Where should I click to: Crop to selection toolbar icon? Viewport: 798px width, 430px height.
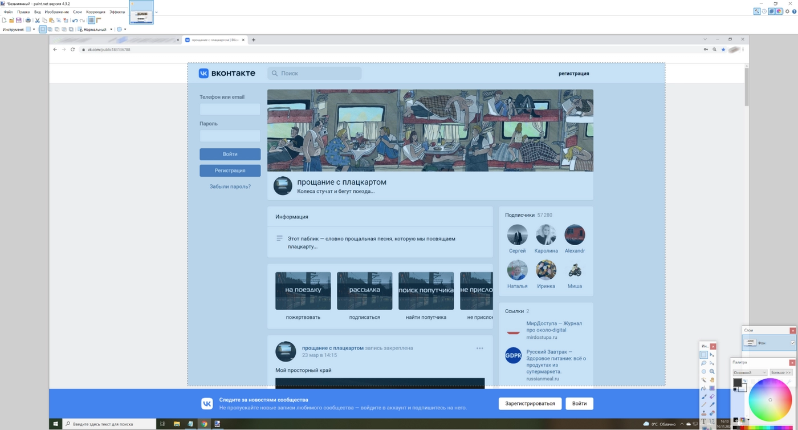pyautogui.click(x=59, y=21)
